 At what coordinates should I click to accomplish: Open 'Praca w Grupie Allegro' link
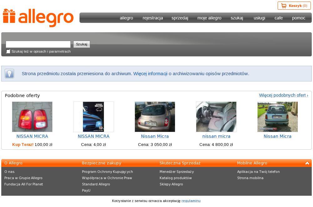(23, 178)
